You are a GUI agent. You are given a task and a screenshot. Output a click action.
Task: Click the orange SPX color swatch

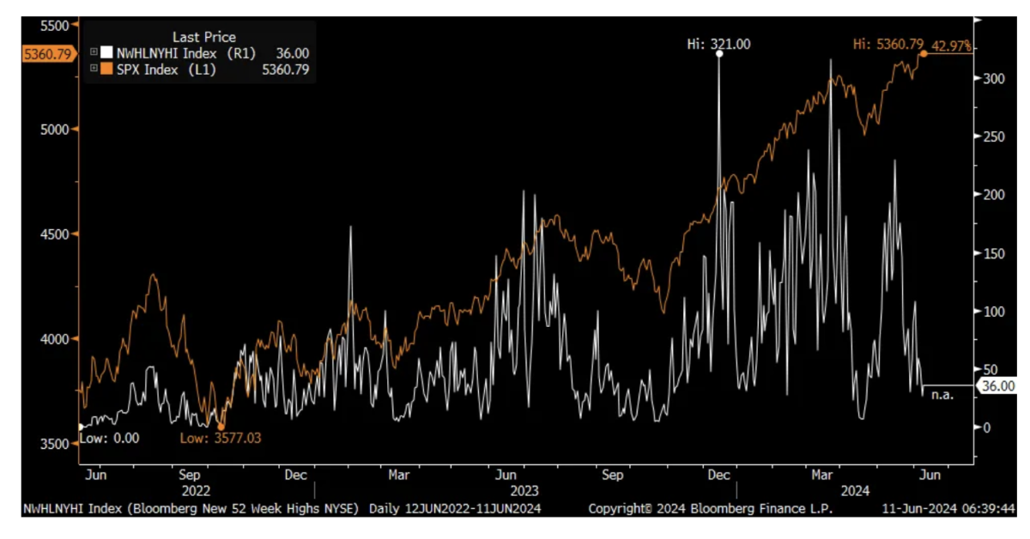(107, 69)
